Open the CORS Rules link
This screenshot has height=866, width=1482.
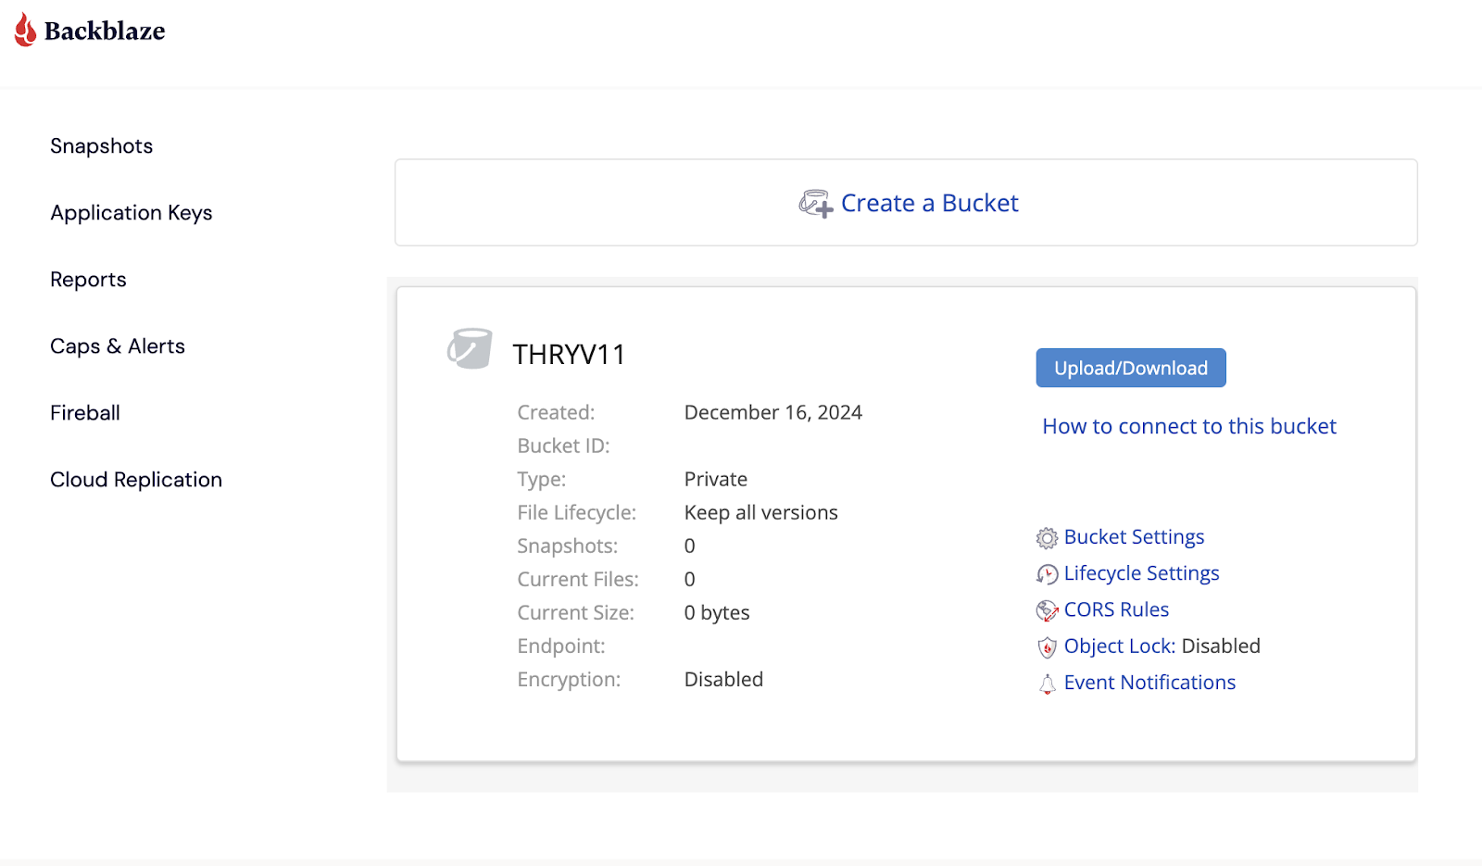point(1116,609)
